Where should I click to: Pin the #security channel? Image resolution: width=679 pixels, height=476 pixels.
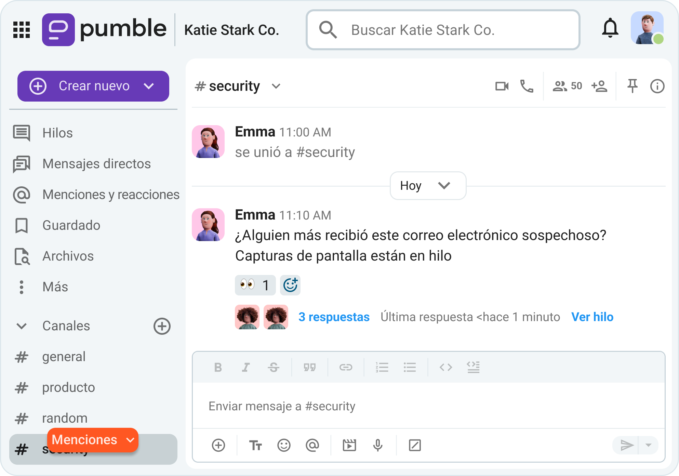point(632,86)
